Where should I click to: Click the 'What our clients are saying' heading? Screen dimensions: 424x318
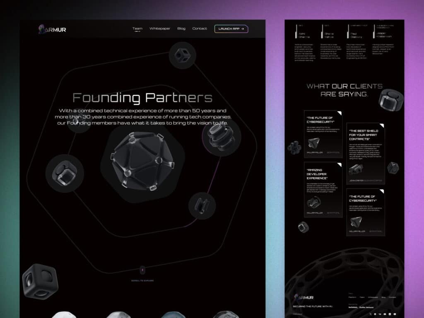344,90
